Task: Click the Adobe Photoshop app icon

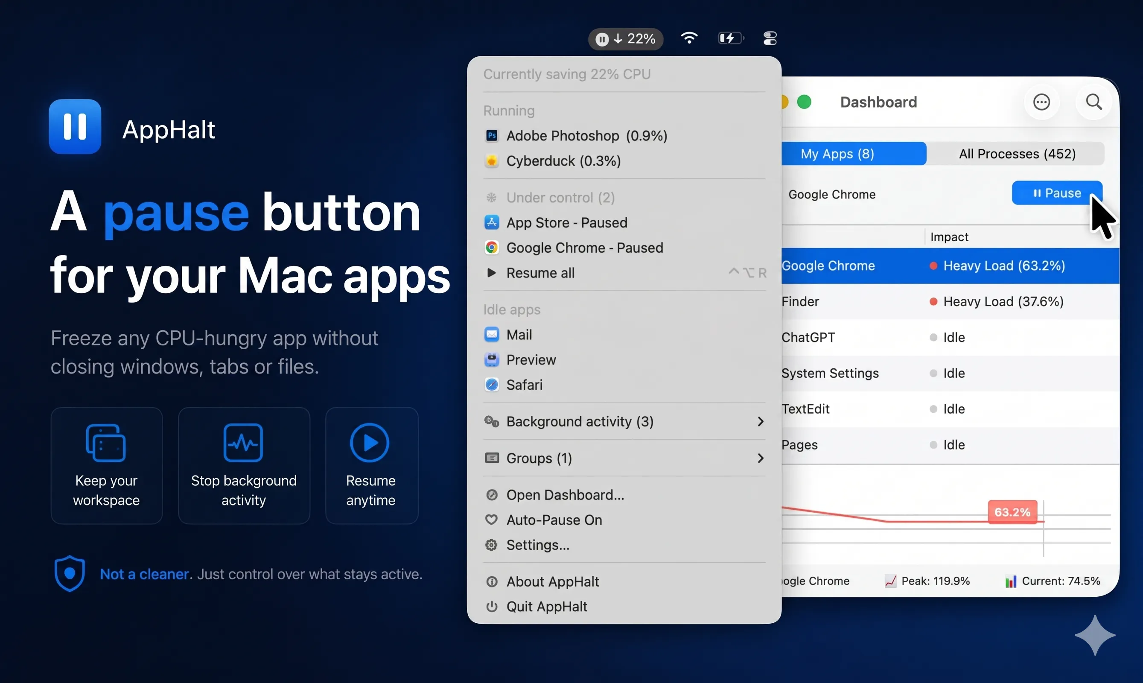Action: pos(491,135)
